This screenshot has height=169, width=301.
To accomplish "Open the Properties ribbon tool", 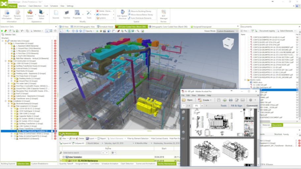I will tap(77, 14).
